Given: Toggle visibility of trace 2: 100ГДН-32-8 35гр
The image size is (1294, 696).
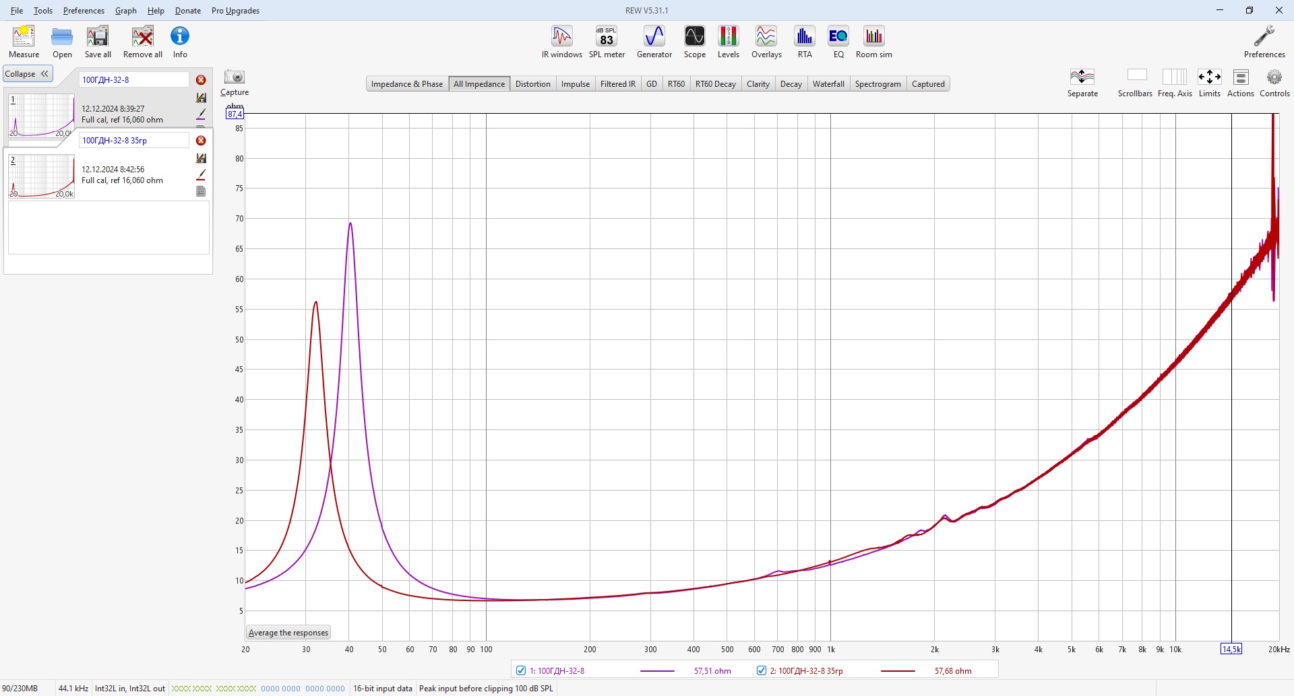Looking at the screenshot, I should tap(762, 670).
